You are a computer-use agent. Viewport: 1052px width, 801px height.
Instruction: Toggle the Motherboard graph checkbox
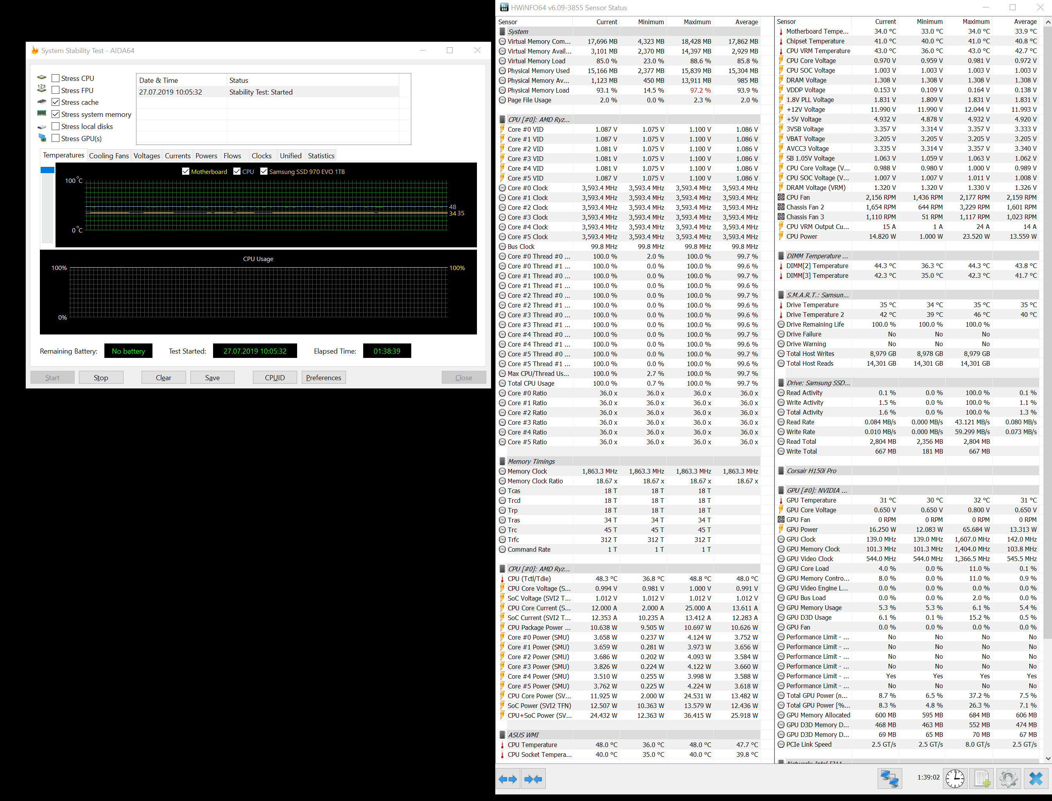pos(186,172)
